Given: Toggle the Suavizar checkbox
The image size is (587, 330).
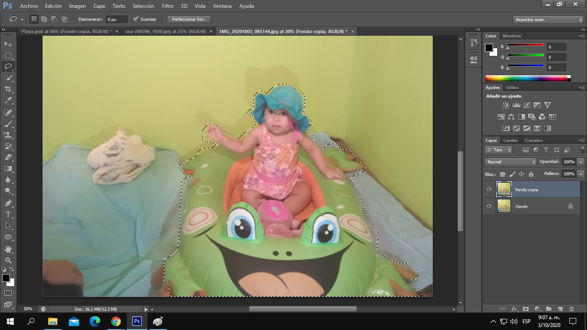Looking at the screenshot, I should [136, 19].
